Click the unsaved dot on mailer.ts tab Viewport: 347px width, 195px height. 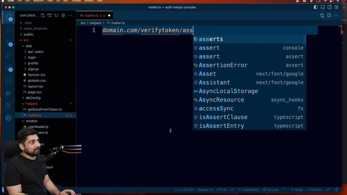pyautogui.click(x=109, y=16)
